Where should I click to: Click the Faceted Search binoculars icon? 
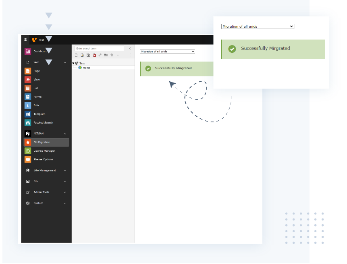coord(28,123)
